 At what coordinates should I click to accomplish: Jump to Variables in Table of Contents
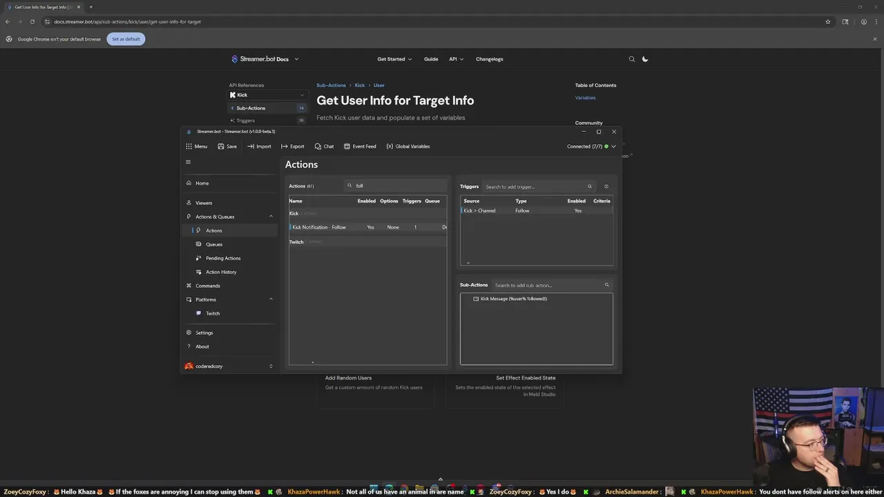(x=585, y=98)
